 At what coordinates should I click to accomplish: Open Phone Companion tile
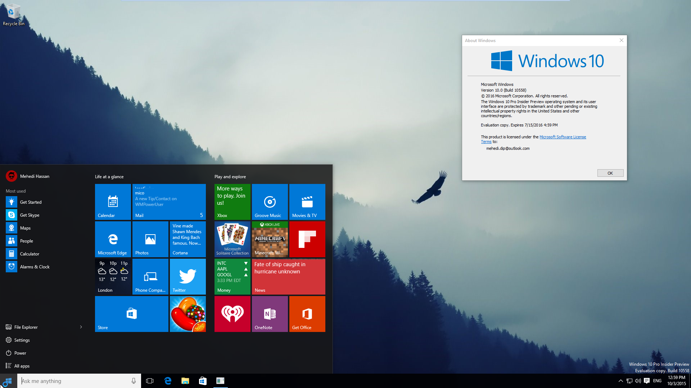(150, 276)
